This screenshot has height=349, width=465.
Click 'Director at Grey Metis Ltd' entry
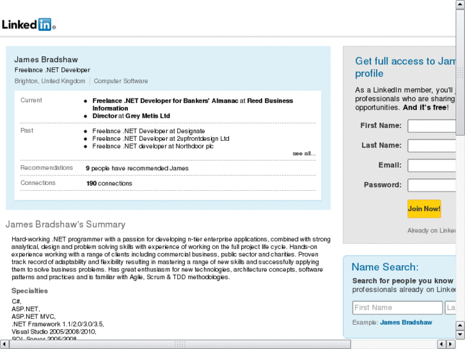click(x=131, y=116)
